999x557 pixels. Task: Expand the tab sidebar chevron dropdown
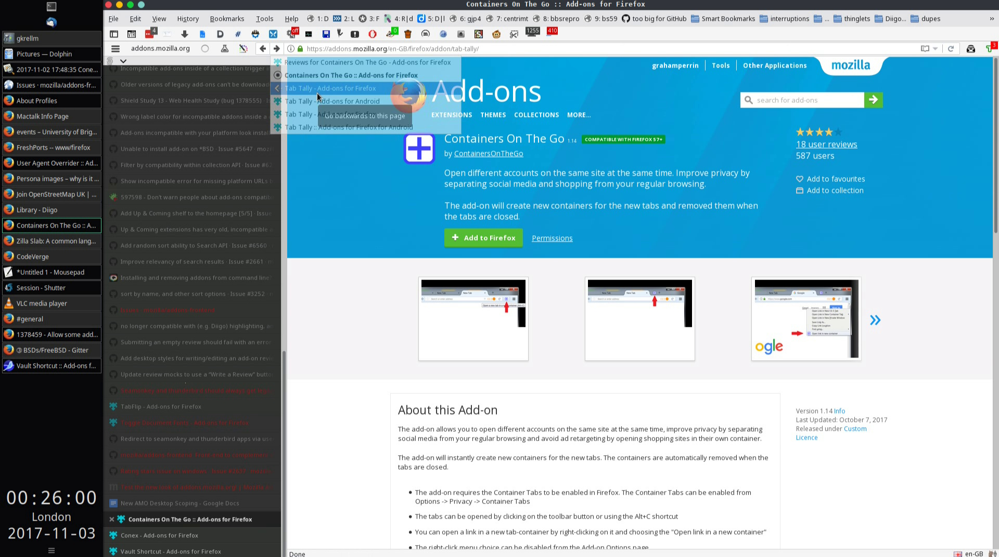click(x=123, y=61)
